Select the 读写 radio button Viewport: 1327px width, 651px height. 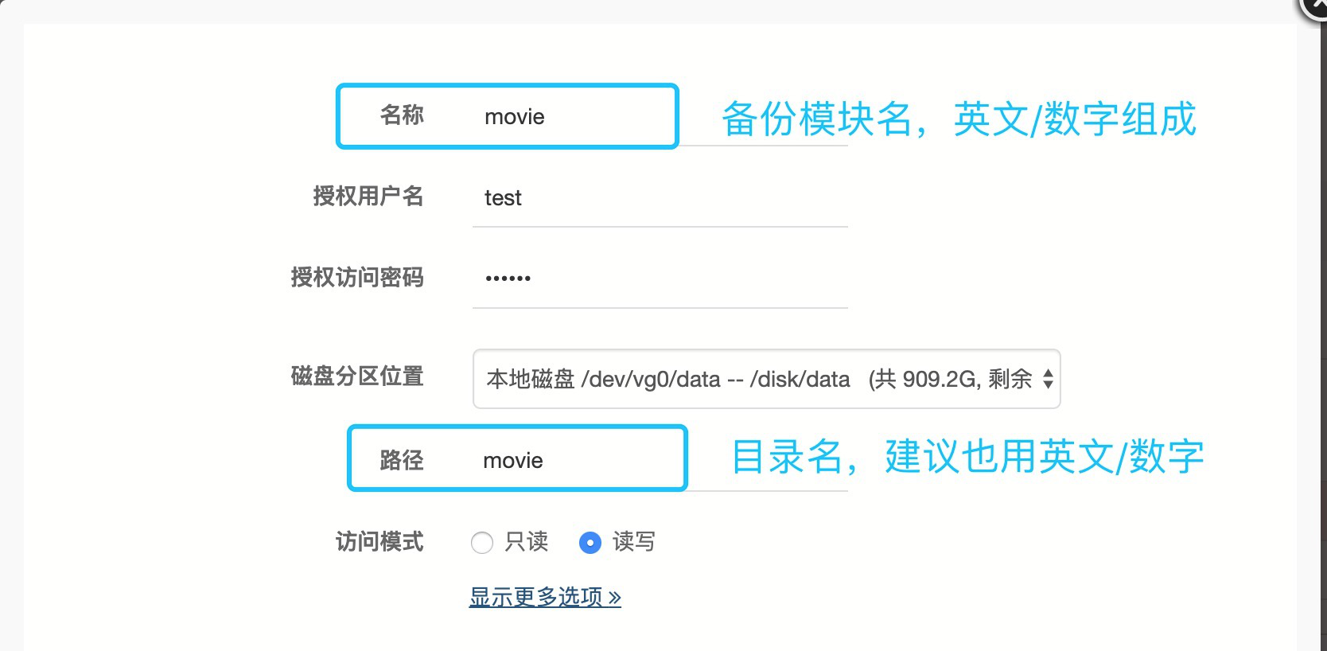(590, 543)
